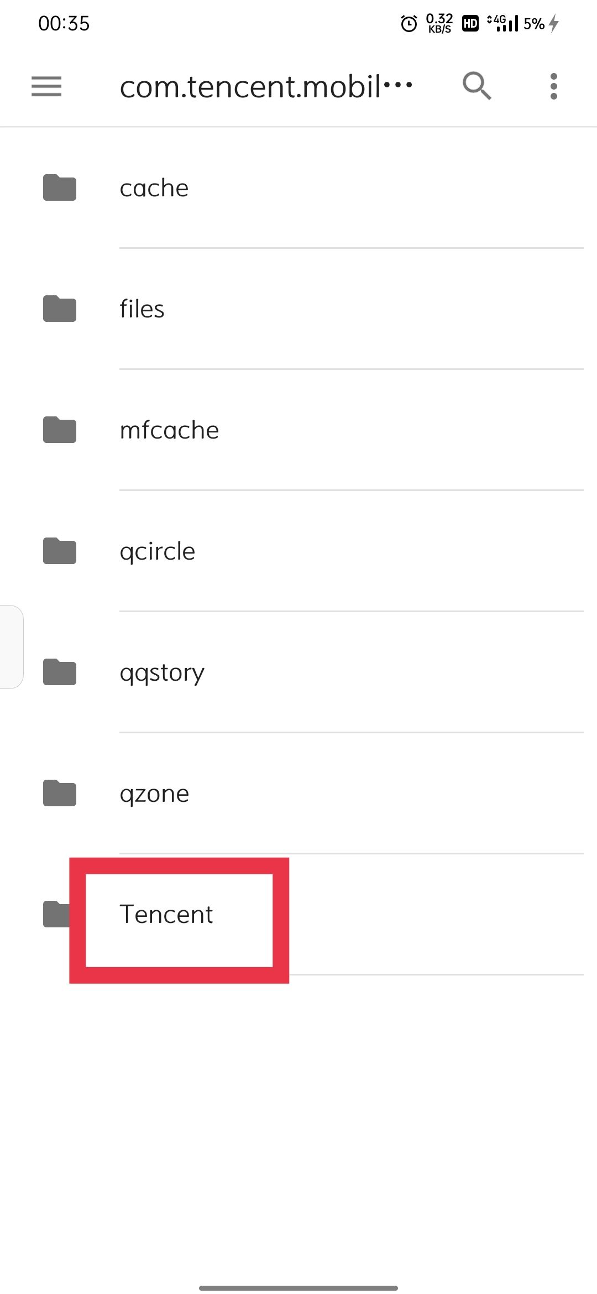Click the files folder icon
Screen dimensions: 597x1294
(59, 309)
